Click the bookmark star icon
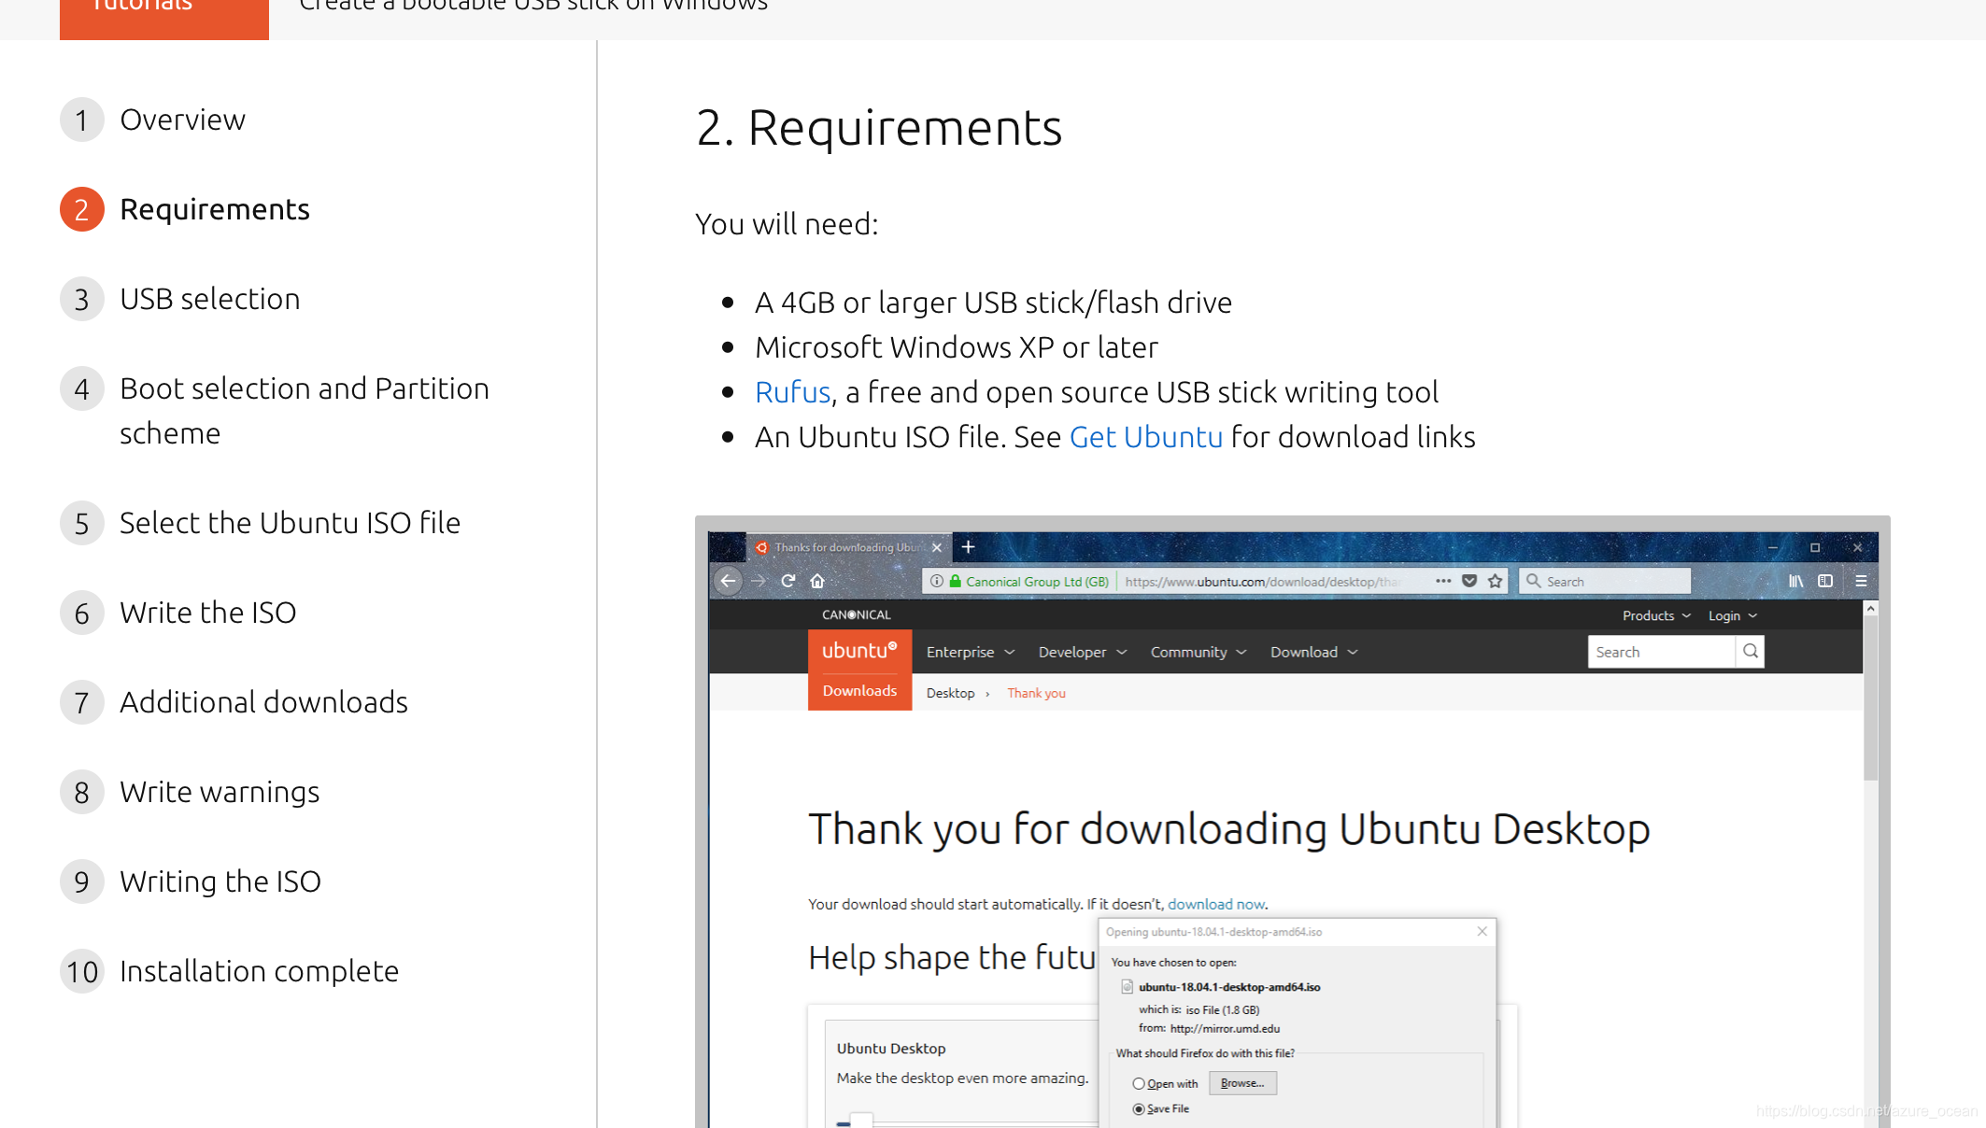 (1495, 581)
